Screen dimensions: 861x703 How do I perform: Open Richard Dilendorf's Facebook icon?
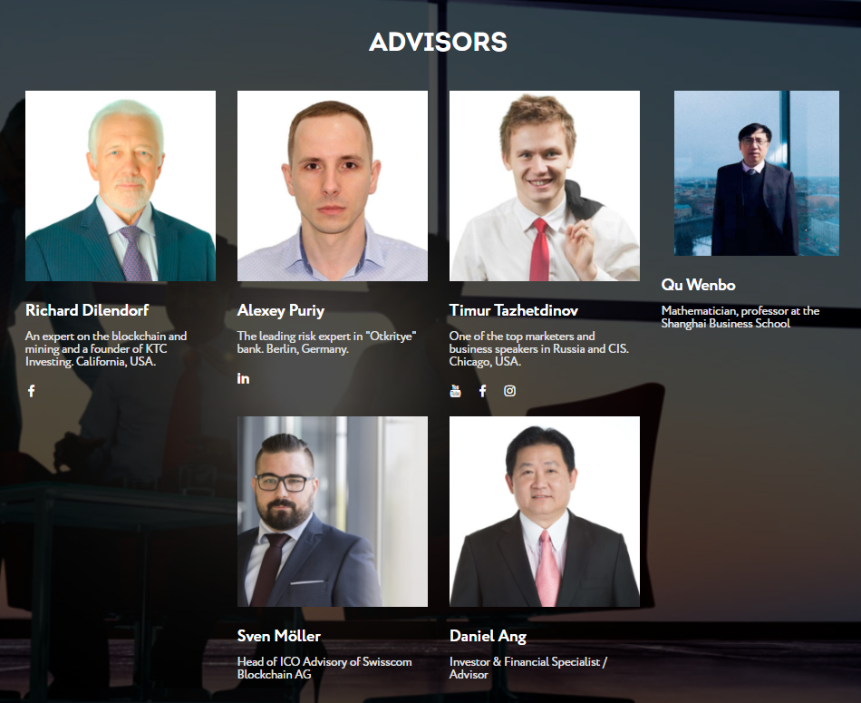[x=32, y=391]
